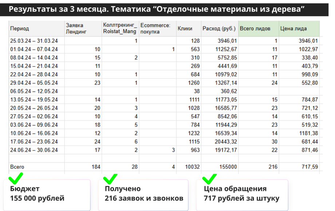Click lead price 552,80
Screen dimensions: 335x211
[310, 83]
